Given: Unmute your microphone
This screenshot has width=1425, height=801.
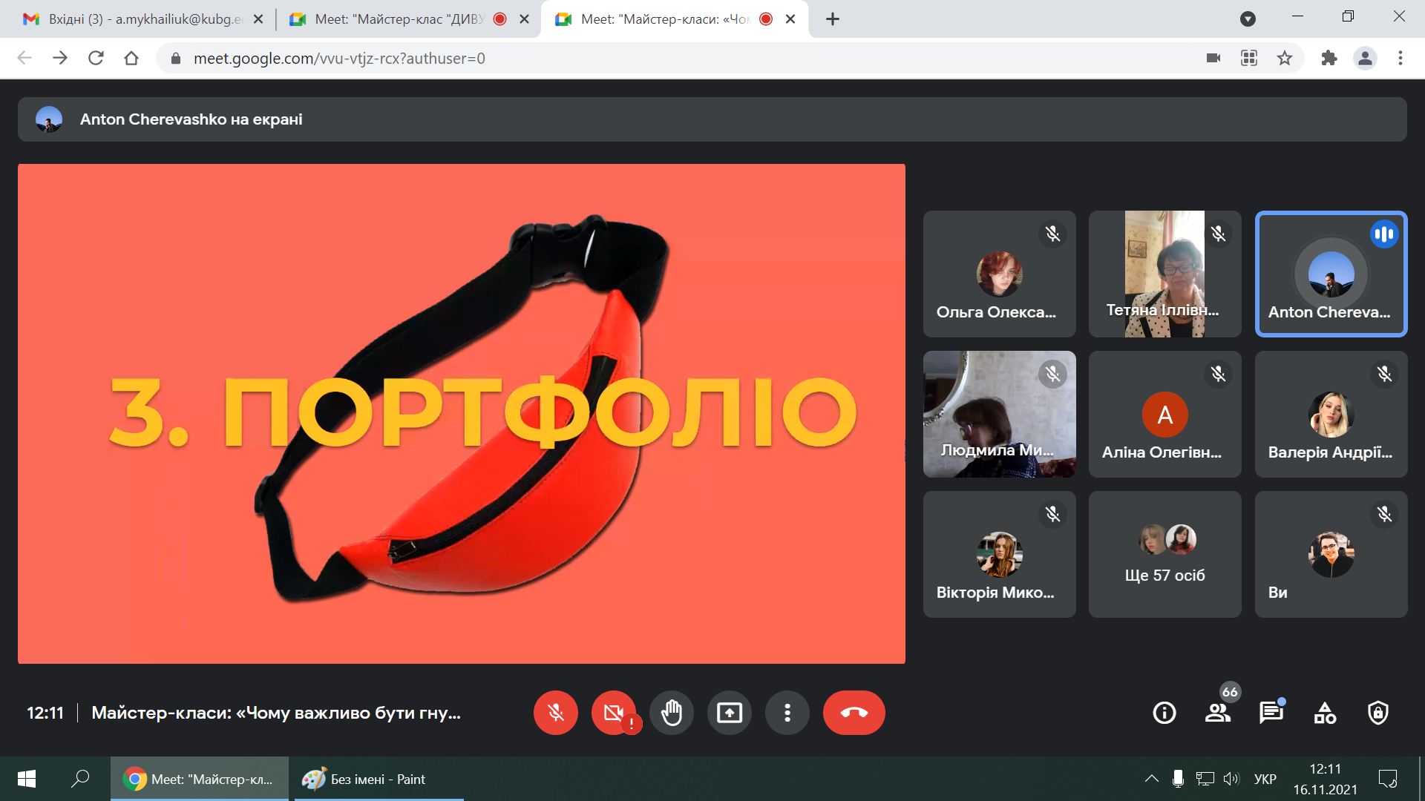Looking at the screenshot, I should tap(555, 713).
